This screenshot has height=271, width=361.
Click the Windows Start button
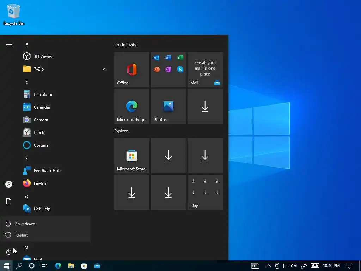(6, 266)
